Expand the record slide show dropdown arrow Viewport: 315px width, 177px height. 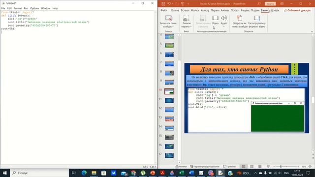(173, 27)
